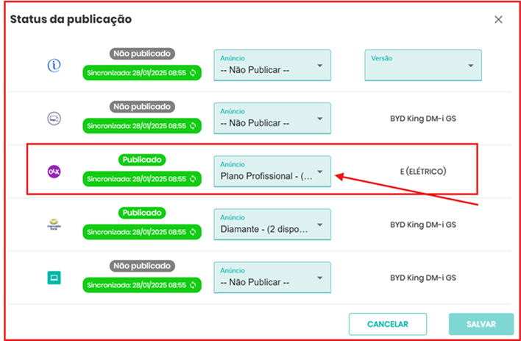Click the Publicado badge in Mercado Livre row

point(142,213)
